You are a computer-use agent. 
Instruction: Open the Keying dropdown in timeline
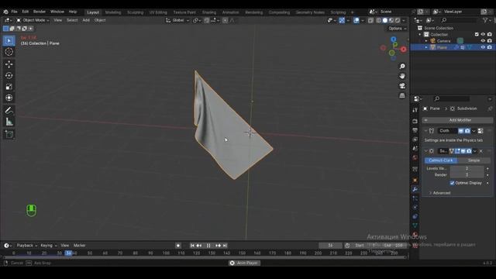point(48,246)
